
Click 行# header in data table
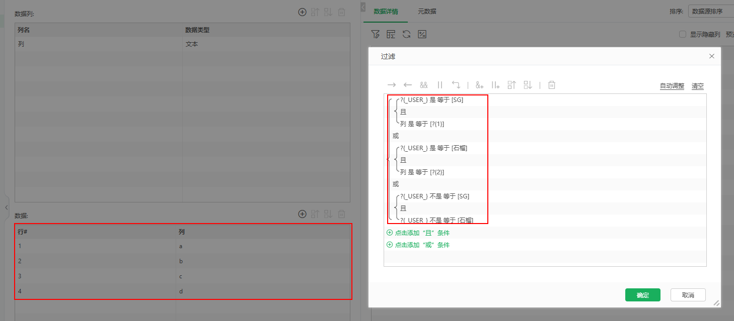pos(95,232)
